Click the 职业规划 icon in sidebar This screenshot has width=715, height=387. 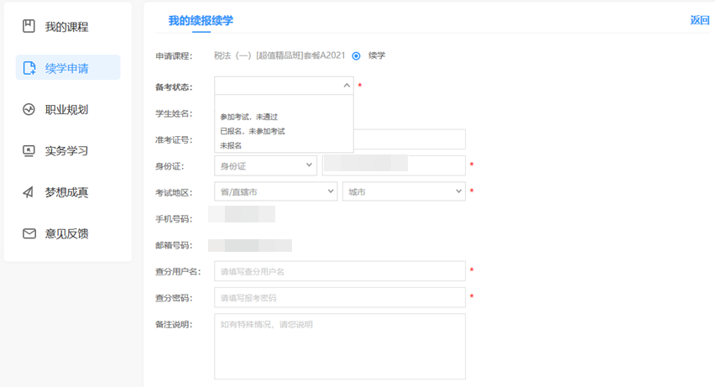pos(29,109)
